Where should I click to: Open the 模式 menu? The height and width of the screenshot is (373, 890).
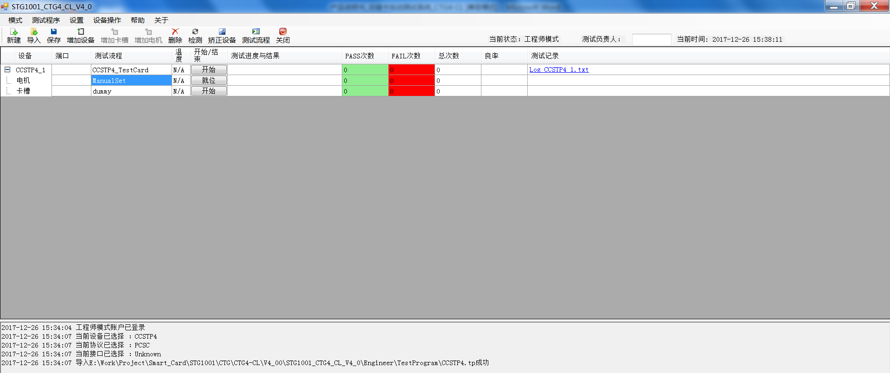15,20
